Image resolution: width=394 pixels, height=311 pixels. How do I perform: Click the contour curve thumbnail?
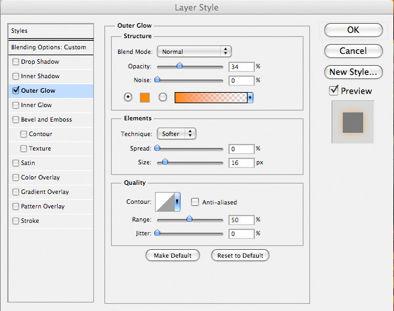pos(165,202)
